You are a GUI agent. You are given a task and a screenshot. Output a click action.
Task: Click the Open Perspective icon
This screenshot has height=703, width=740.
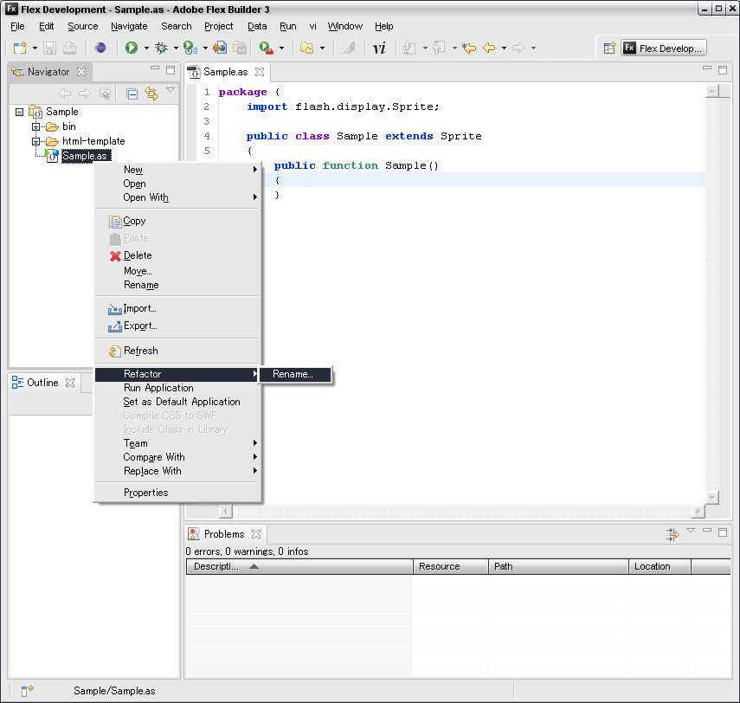[x=609, y=48]
